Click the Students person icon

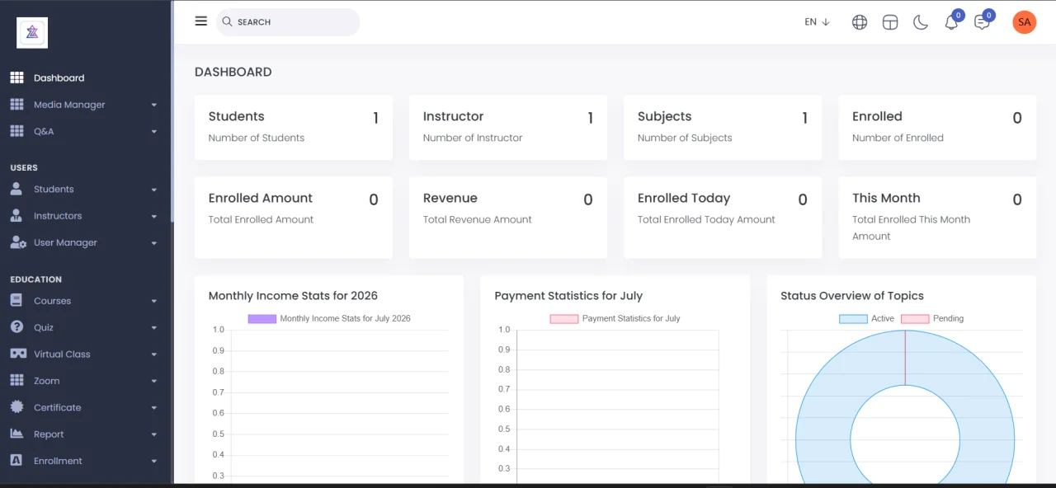[16, 189]
